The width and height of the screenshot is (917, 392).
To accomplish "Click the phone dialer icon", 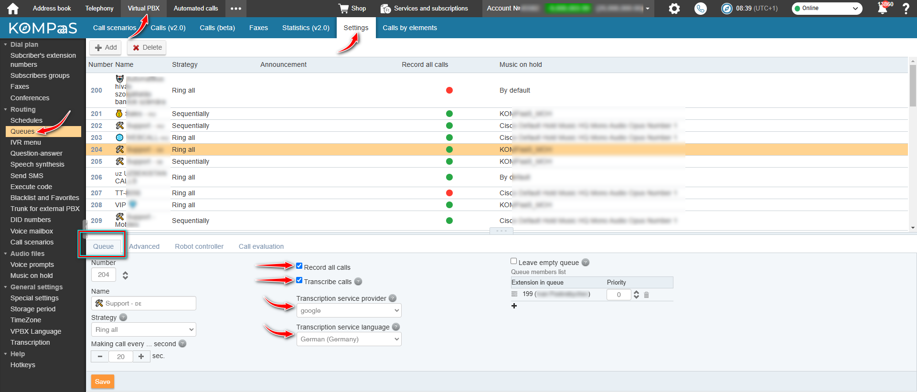I will click(701, 8).
